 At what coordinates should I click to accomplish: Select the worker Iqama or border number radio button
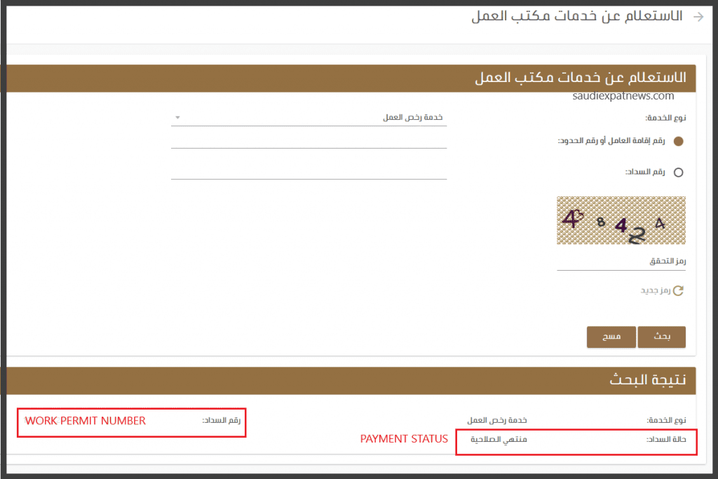click(x=677, y=141)
